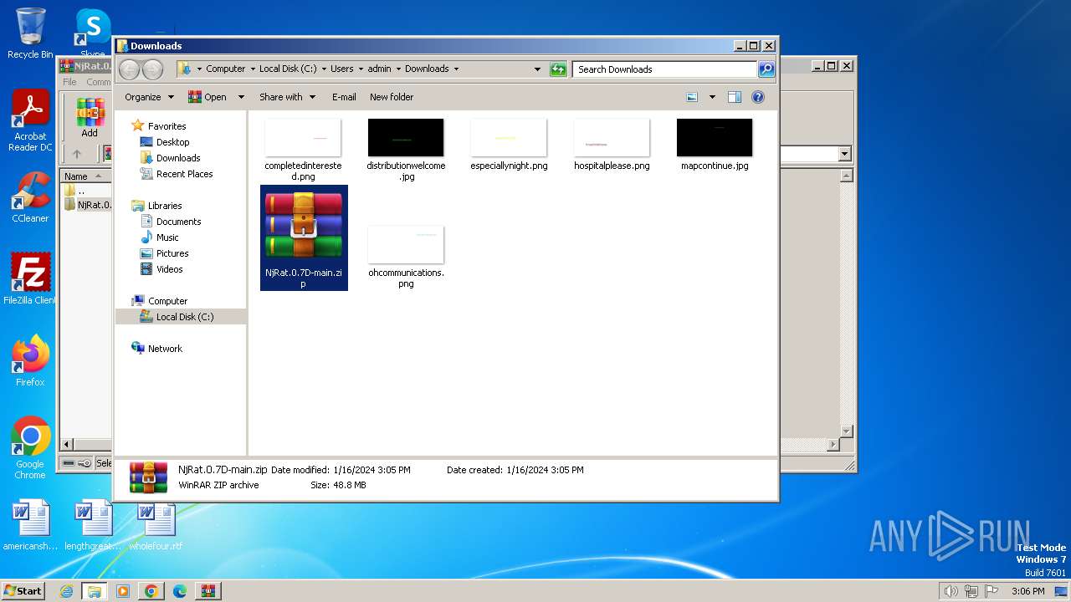The image size is (1071, 602).
Task: Select Favorites in navigation pane
Action: (167, 126)
